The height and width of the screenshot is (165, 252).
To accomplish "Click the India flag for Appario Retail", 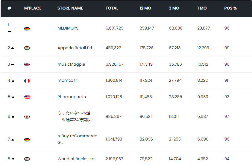I will (27, 48).
